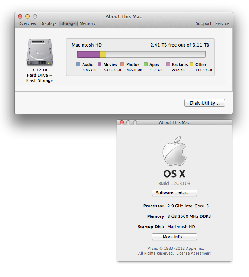This screenshot has width=249, height=277.
Task: Click '2.9 GHz Intel Core i5' processor value
Action: [x=188, y=206]
